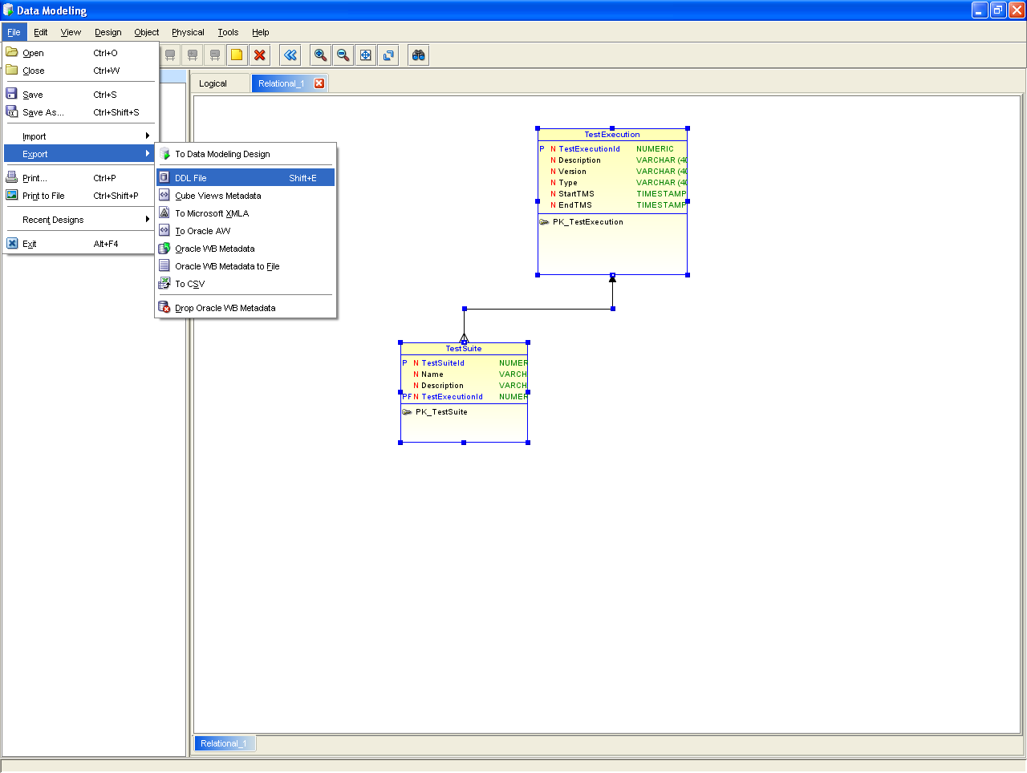Click the TestSuiteId column in TestSuite

[x=443, y=363]
